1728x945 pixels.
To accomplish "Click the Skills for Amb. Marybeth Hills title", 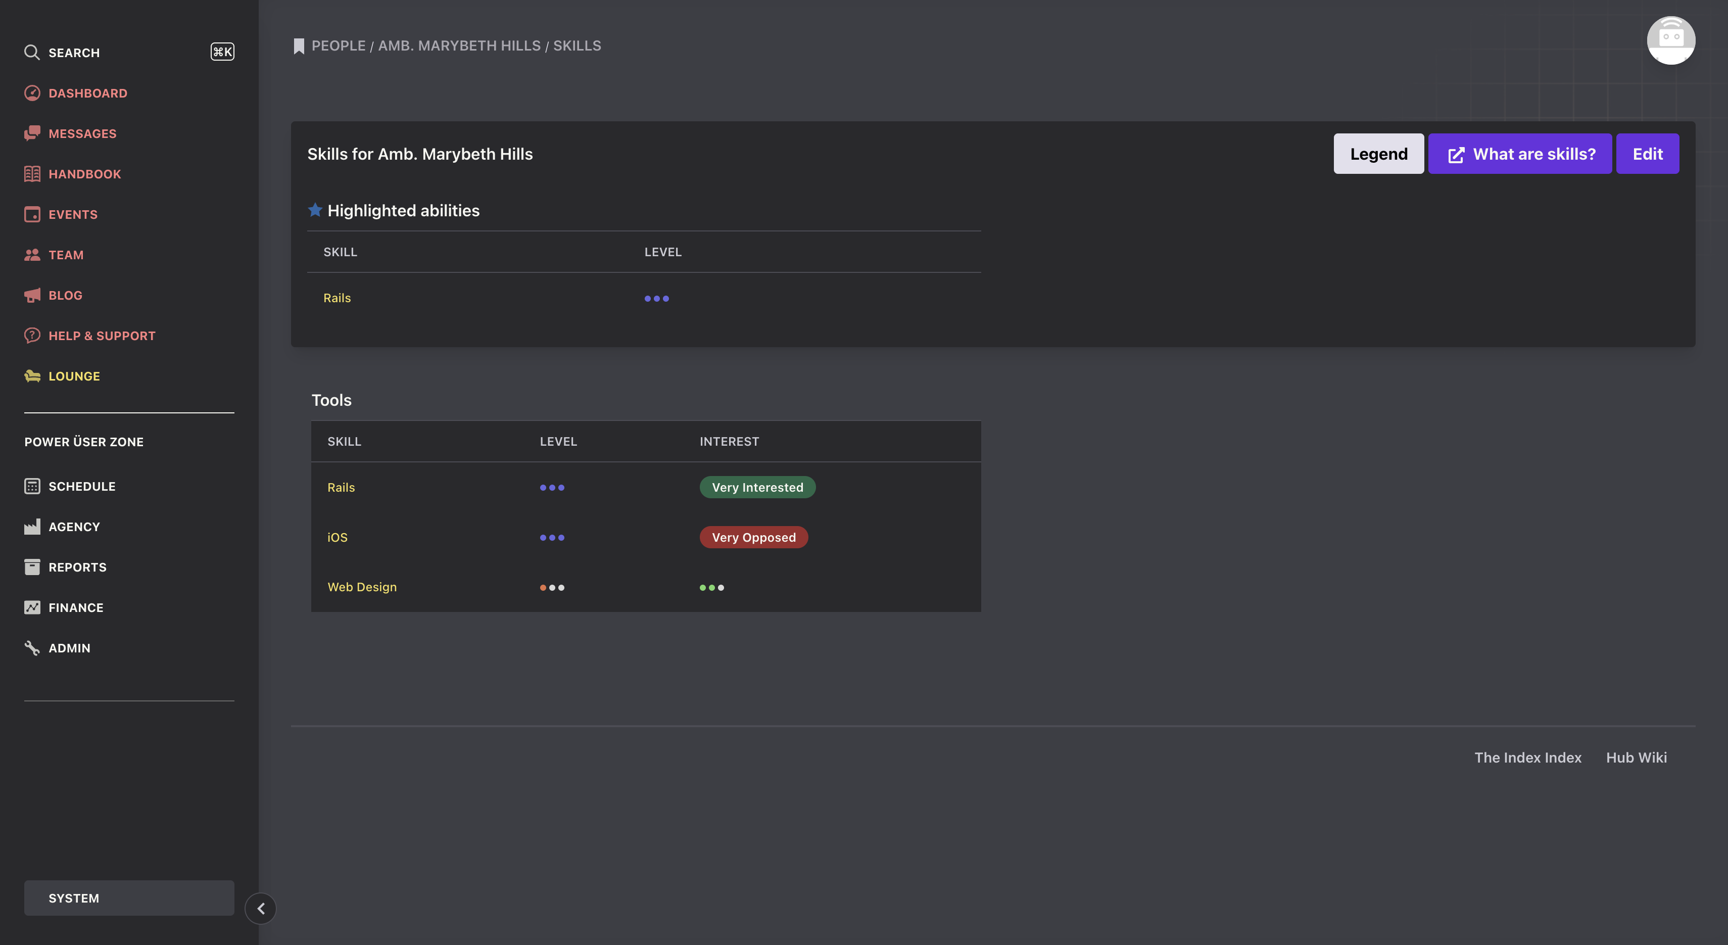I will point(420,154).
